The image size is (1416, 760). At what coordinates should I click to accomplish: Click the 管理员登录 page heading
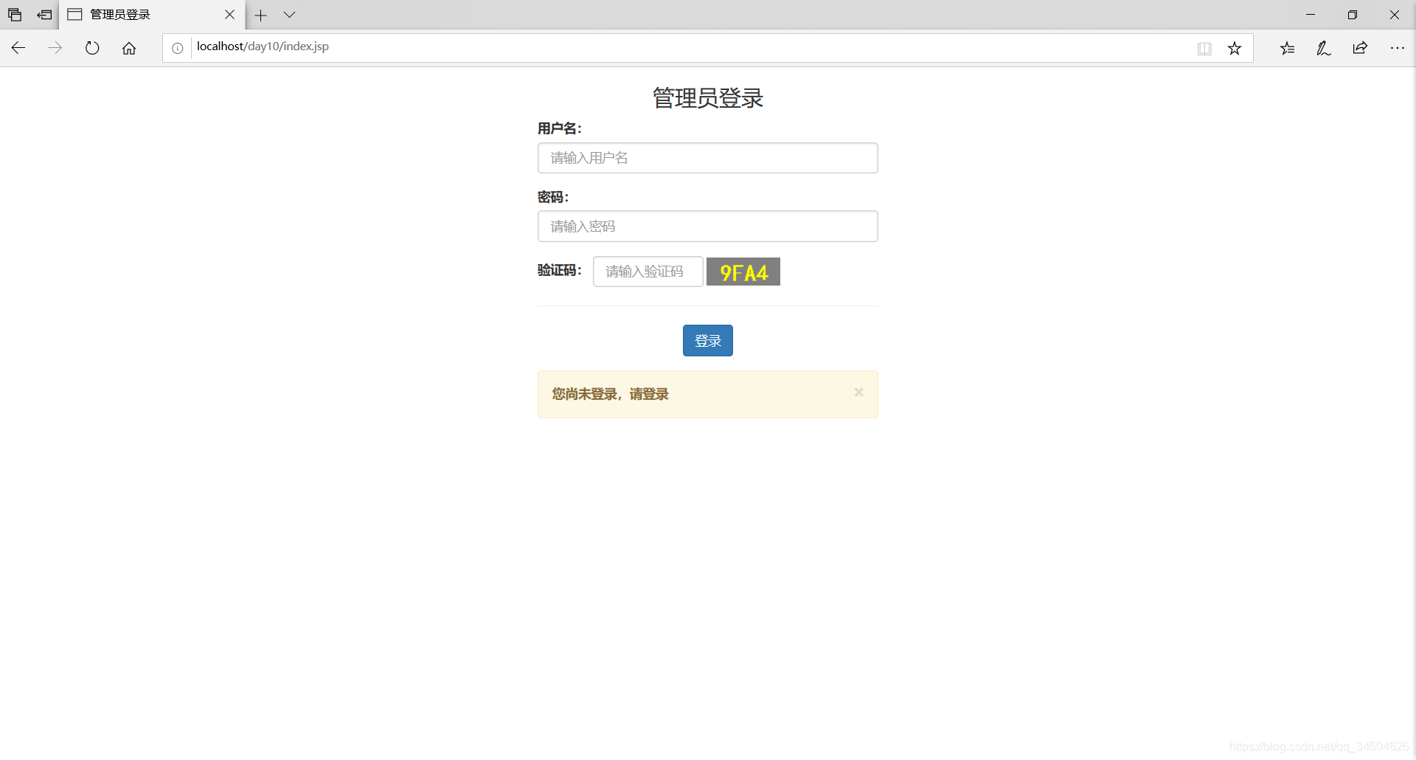(708, 98)
